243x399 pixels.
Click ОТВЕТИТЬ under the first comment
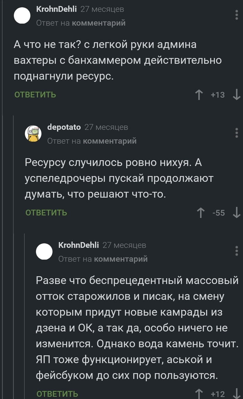pyautogui.click(x=35, y=95)
